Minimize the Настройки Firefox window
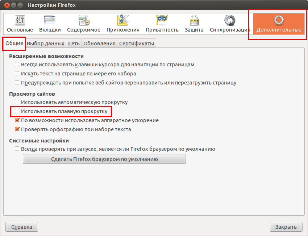 coord(13,5)
